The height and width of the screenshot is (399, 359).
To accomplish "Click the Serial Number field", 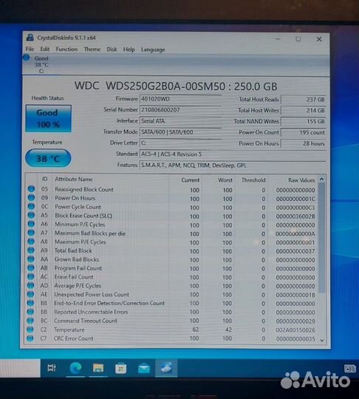I will point(180,109).
